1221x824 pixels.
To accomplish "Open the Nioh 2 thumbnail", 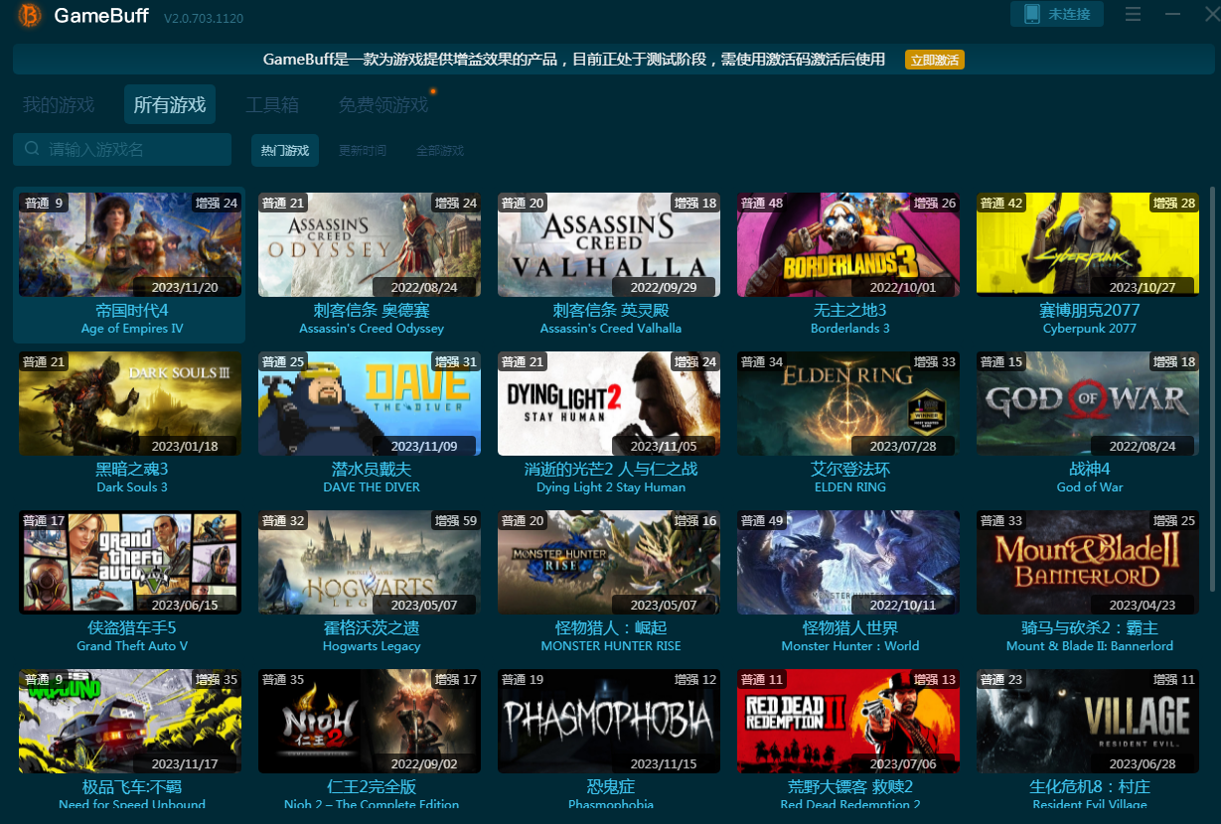I will coord(370,721).
